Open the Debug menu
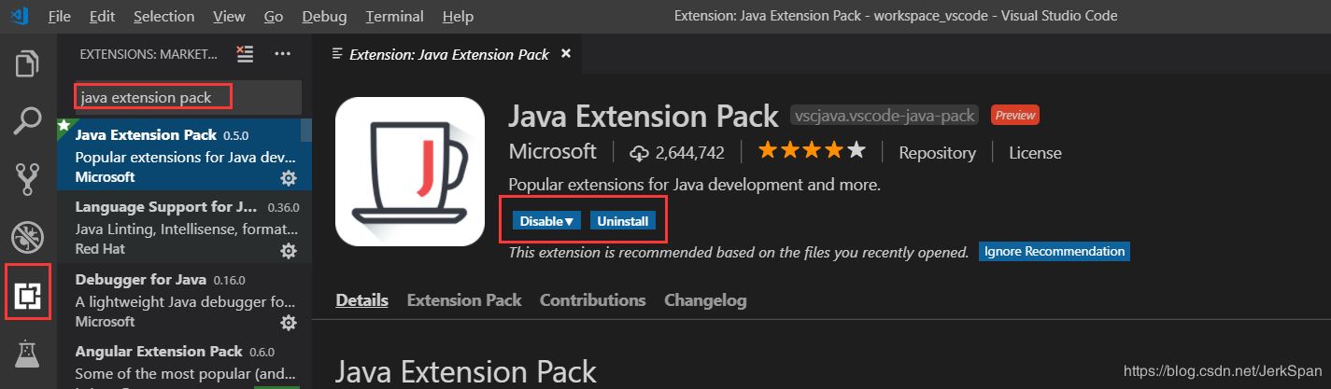The height and width of the screenshot is (389, 1331). click(322, 16)
